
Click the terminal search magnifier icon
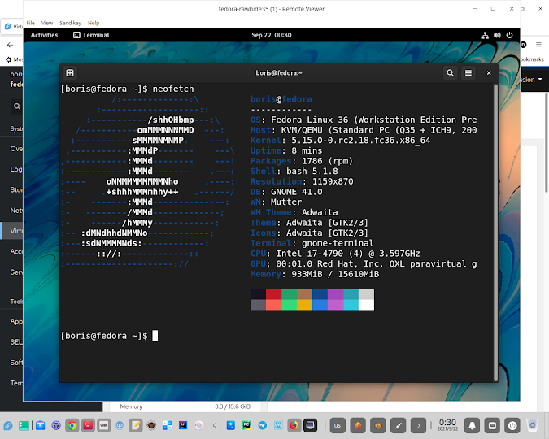pyautogui.click(x=451, y=73)
